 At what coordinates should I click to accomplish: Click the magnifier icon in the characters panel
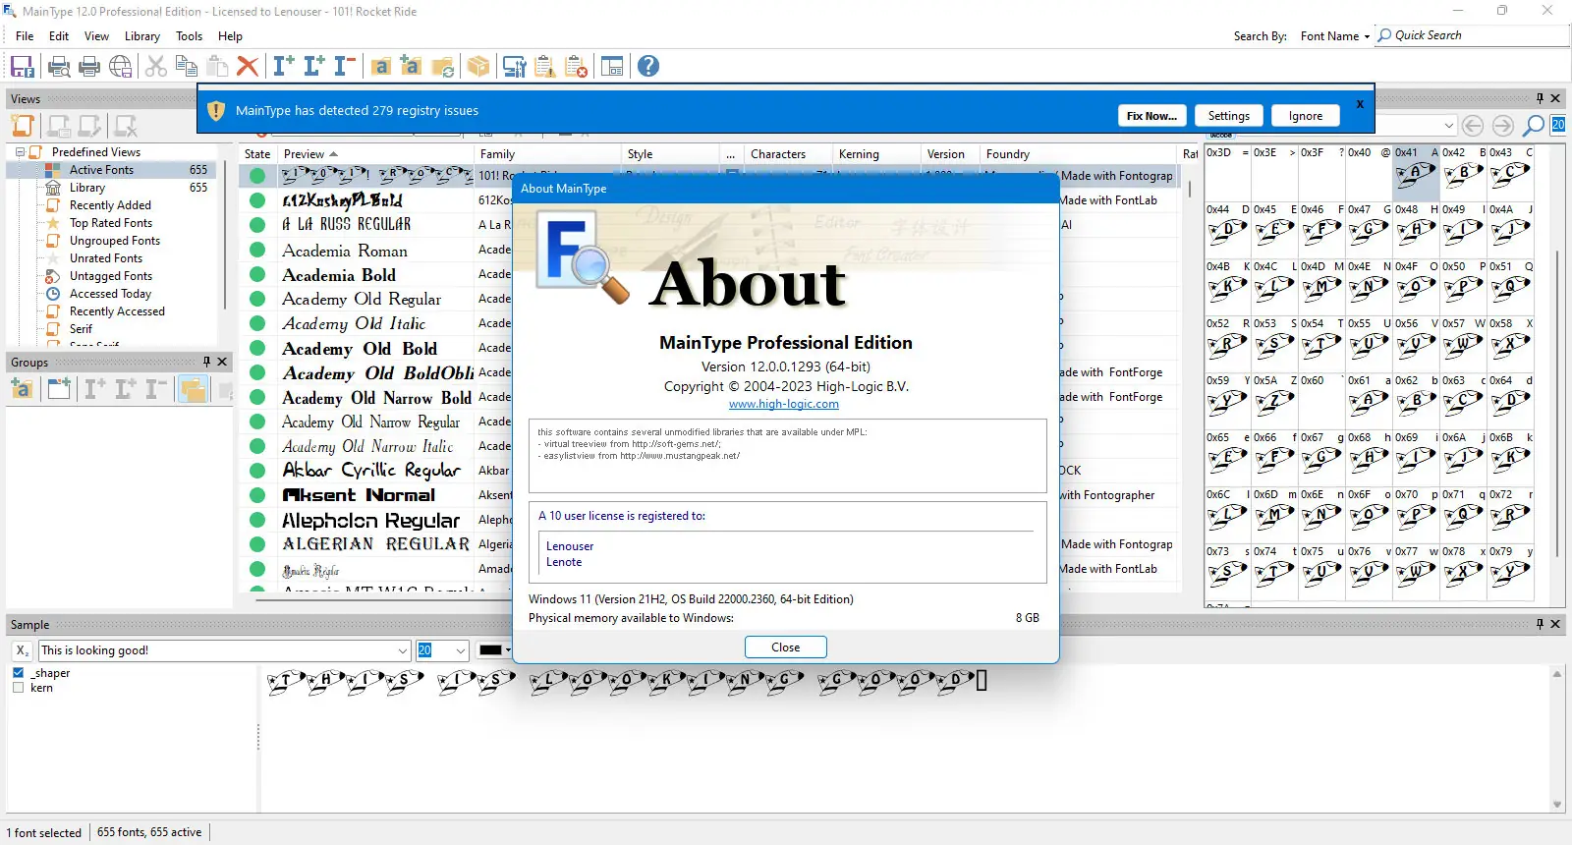(1533, 125)
